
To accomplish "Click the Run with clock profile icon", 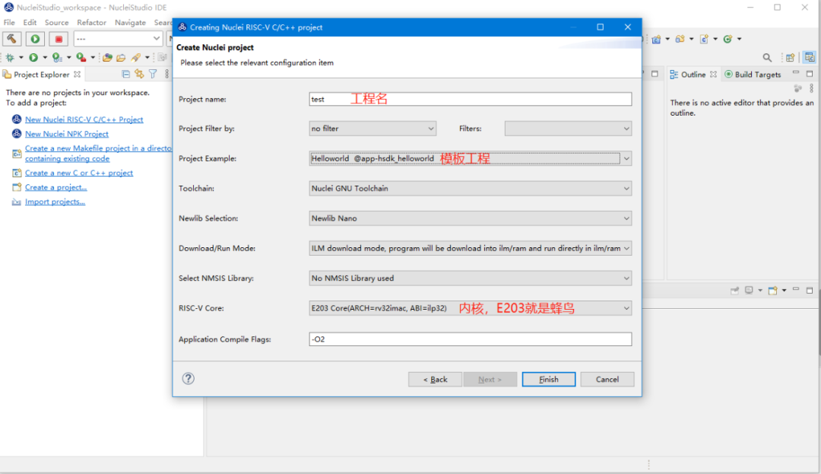I will click(57, 58).
